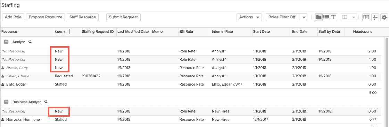Click the Memo column header
Screen dimensions: 389x127
coord(157,31)
